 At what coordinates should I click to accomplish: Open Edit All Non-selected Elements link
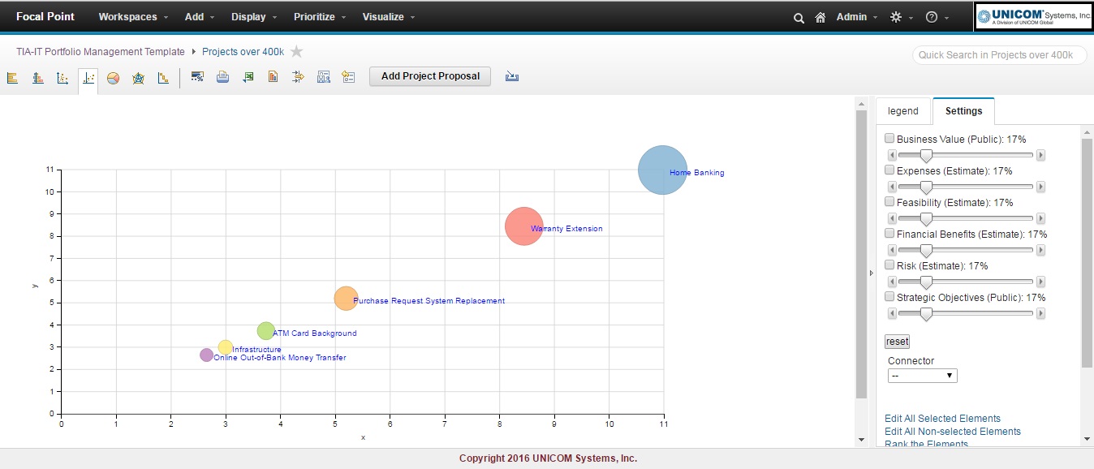tap(953, 432)
